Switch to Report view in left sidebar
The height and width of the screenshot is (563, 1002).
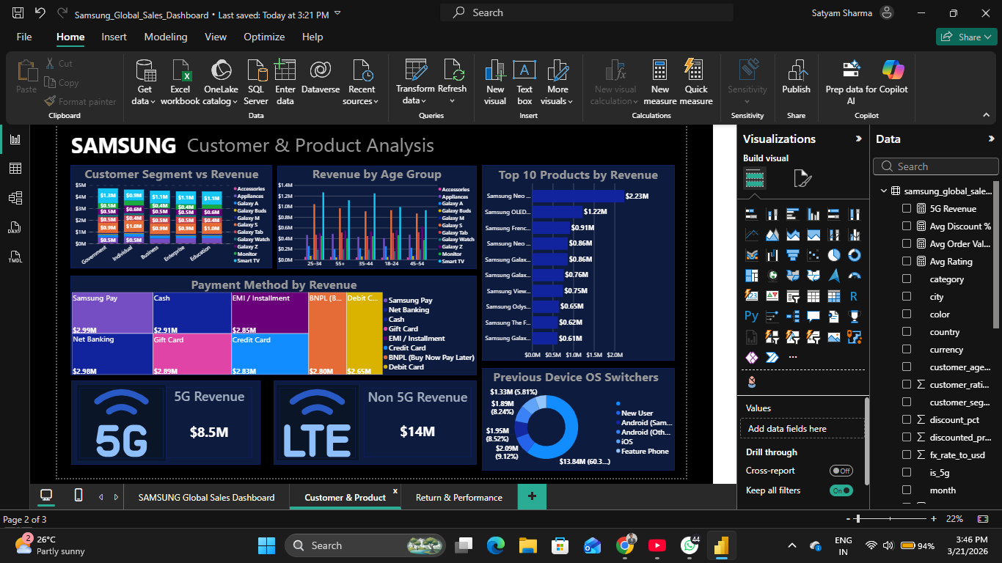pyautogui.click(x=15, y=139)
